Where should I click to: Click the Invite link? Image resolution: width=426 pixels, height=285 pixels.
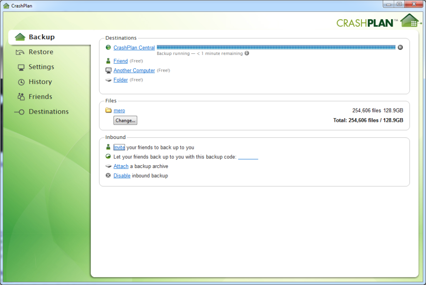tap(119, 147)
